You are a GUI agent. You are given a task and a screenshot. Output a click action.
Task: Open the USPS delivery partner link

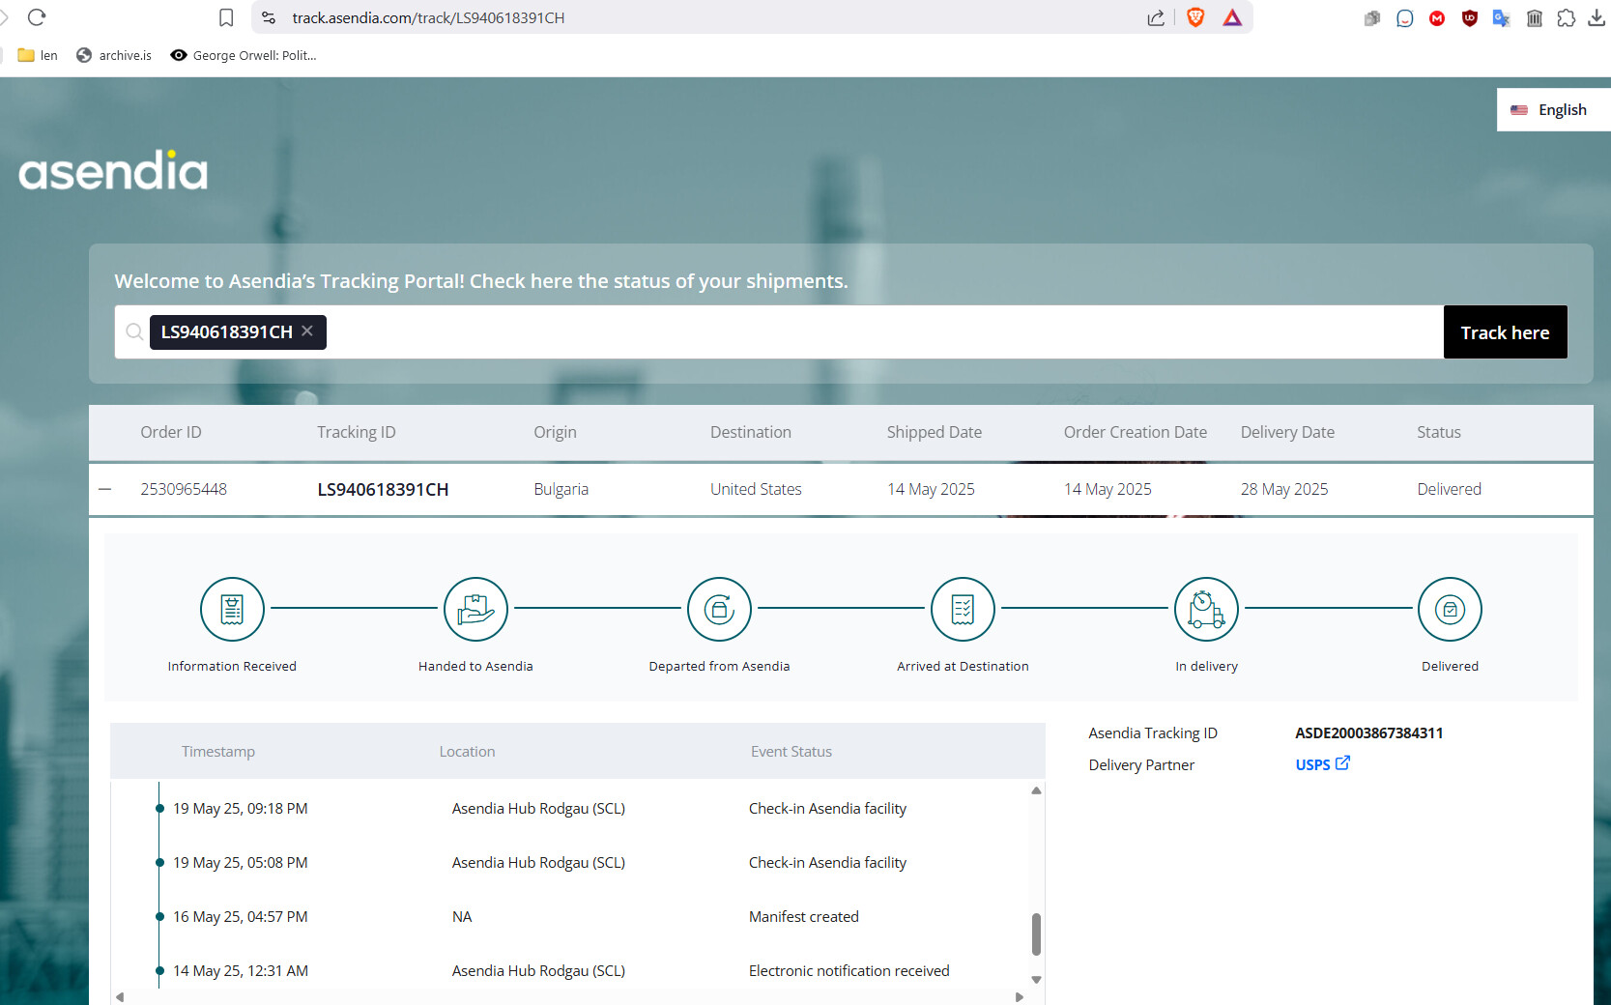tap(1312, 764)
